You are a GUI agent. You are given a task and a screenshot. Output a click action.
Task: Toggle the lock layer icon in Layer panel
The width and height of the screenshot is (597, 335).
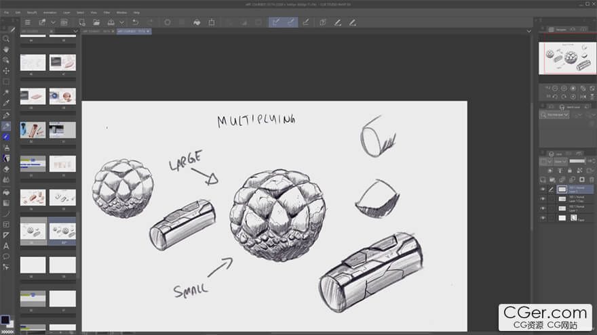pos(570,171)
